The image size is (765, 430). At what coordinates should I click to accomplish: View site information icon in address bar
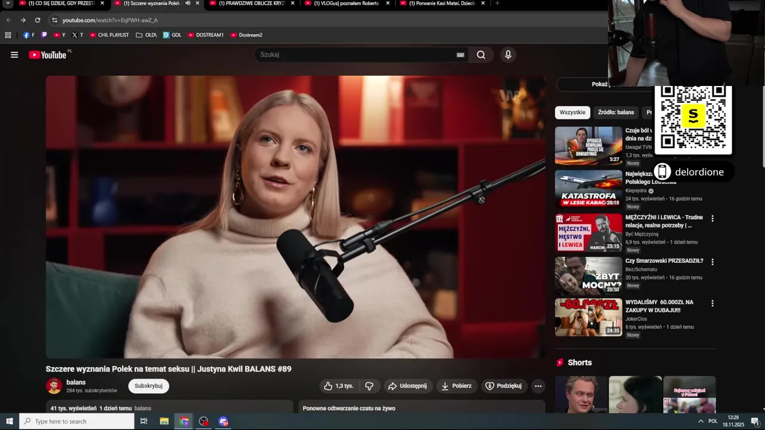coord(54,20)
